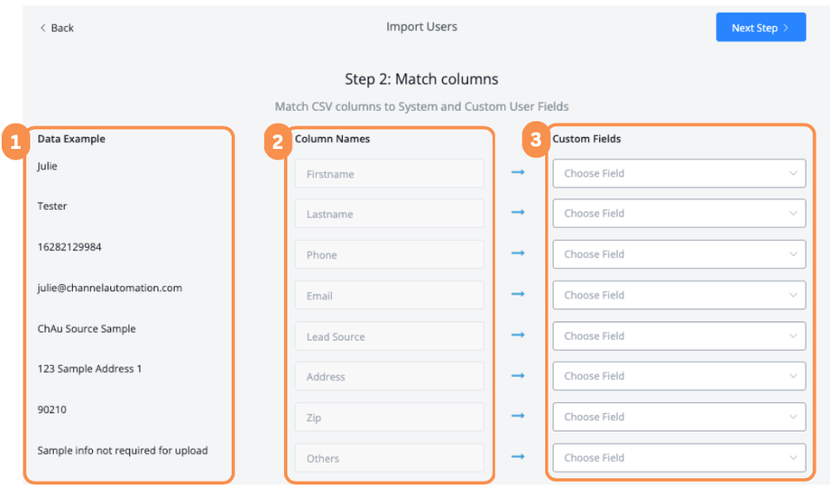Click the arrow icon beside Others
This screenshot has width=830, height=487.
(x=518, y=456)
